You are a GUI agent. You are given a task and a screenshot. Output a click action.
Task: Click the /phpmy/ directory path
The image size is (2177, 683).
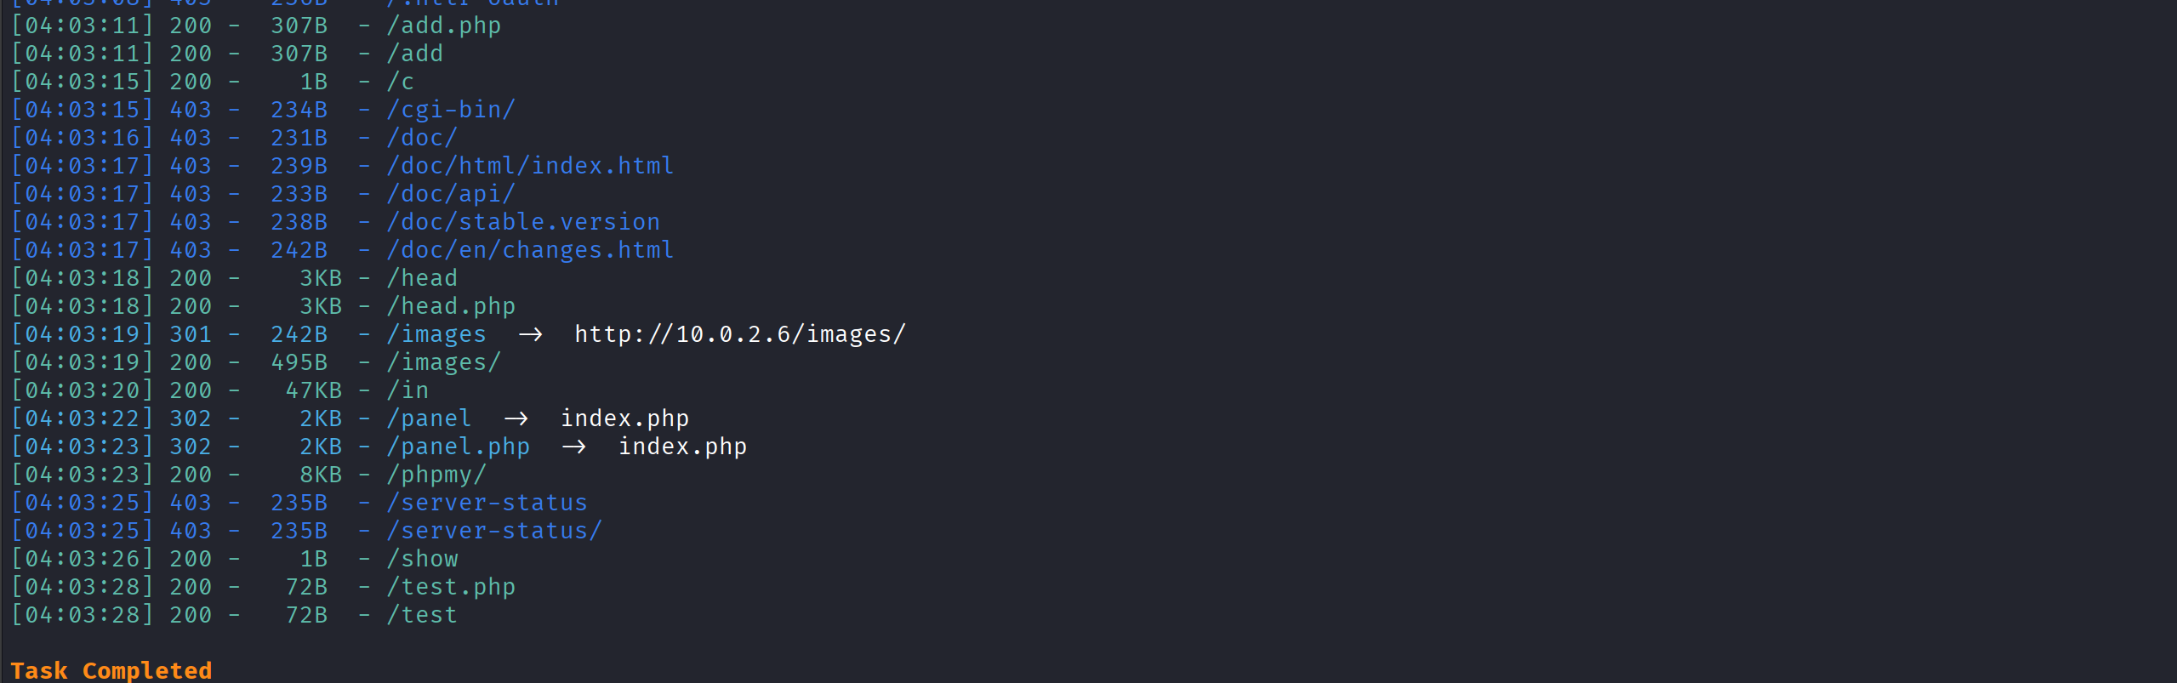pyautogui.click(x=436, y=475)
